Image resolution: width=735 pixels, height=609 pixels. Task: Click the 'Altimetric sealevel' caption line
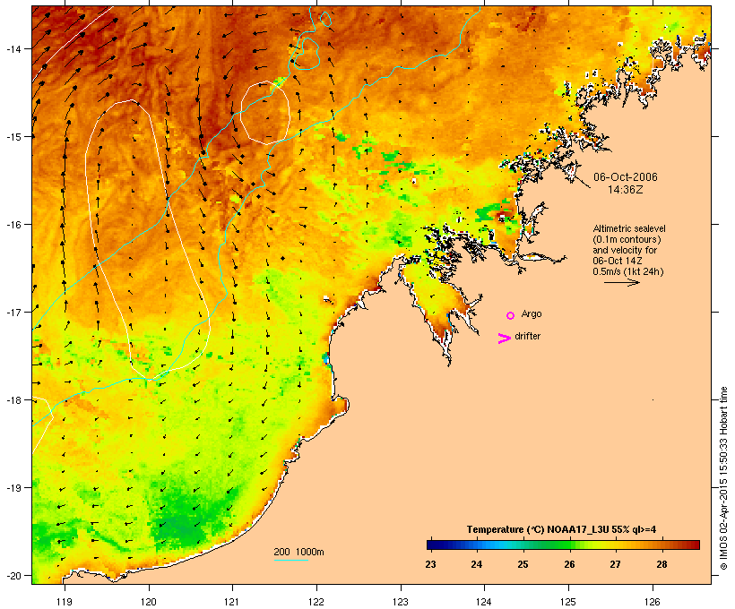coord(629,228)
